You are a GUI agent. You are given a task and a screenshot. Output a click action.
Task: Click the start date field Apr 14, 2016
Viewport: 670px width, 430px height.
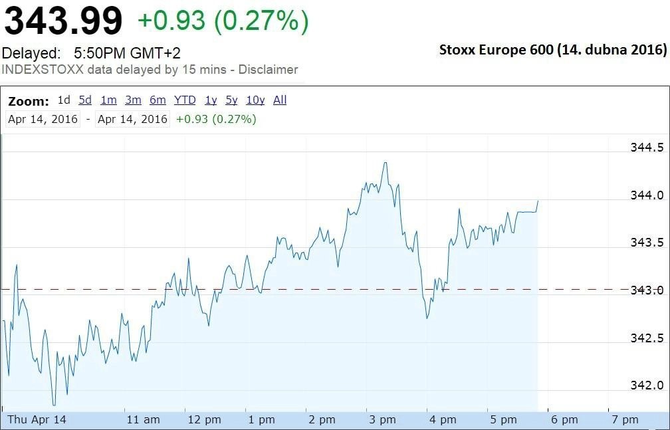pyautogui.click(x=43, y=119)
